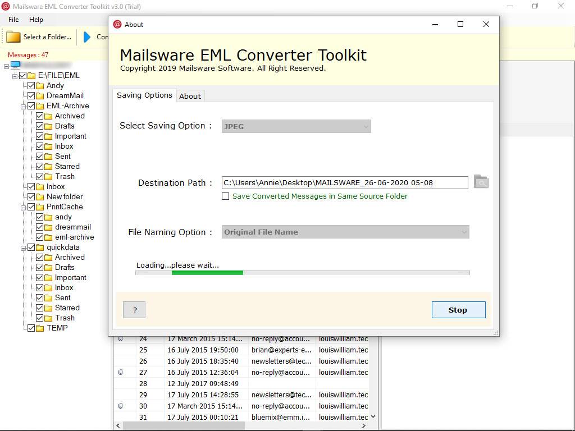The image size is (575, 431).
Task: Click the TEMP folder icon in the tree
Action: [40, 328]
